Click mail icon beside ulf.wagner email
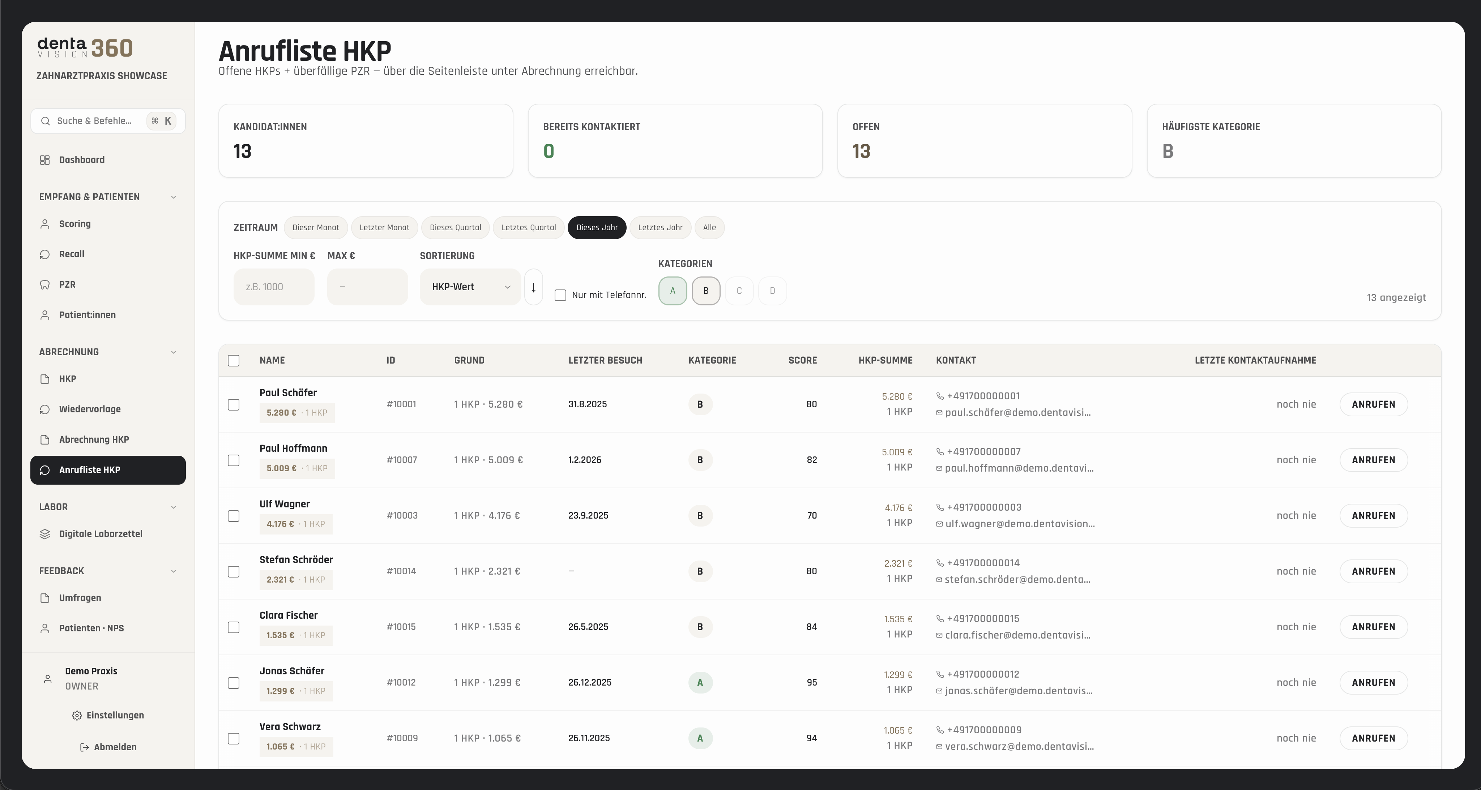1481x790 pixels. point(939,525)
